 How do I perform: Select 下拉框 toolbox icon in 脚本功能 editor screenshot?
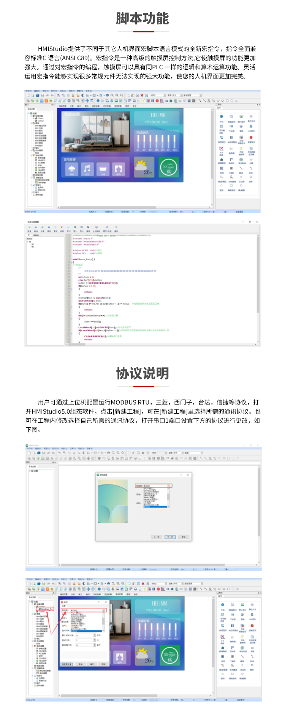tap(231, 127)
